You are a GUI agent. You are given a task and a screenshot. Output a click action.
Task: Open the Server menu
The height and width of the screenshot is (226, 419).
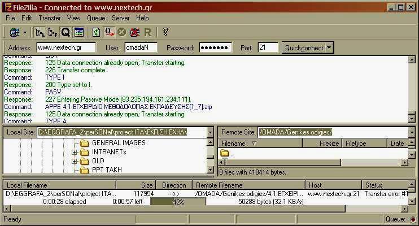coord(120,18)
